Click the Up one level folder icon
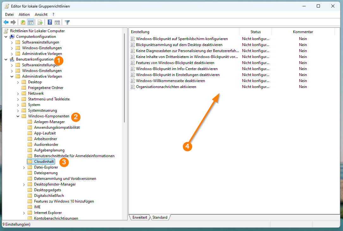 [23, 22]
